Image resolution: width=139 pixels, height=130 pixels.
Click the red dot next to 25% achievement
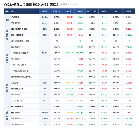72,29
